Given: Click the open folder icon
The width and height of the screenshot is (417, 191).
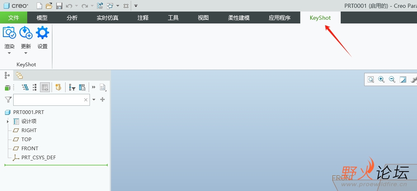Looking at the screenshot, I should pos(49,6).
